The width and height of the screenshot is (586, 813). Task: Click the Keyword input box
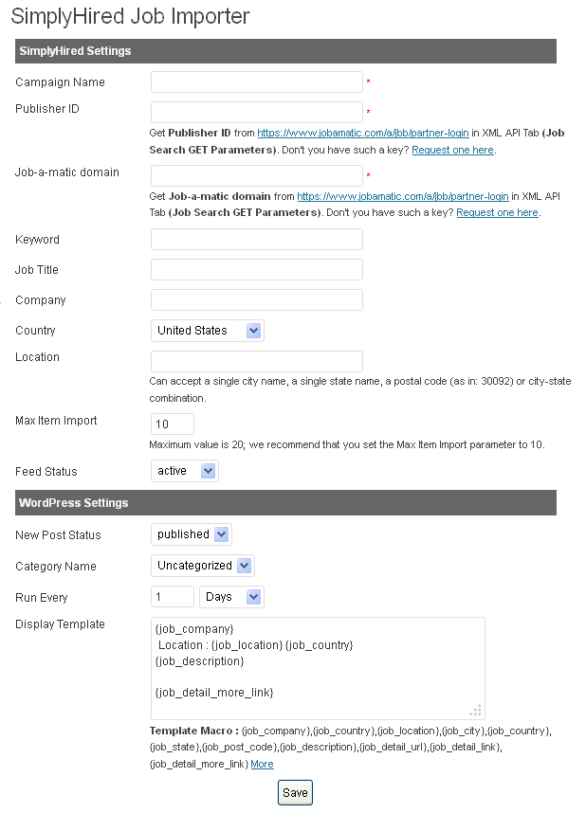(x=256, y=240)
